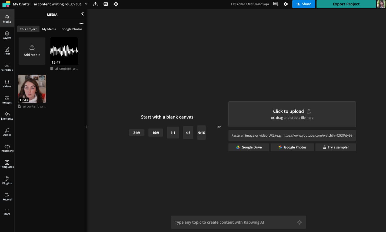The width and height of the screenshot is (386, 232).
Task: Switch to the My Media tab
Action: coord(49,29)
